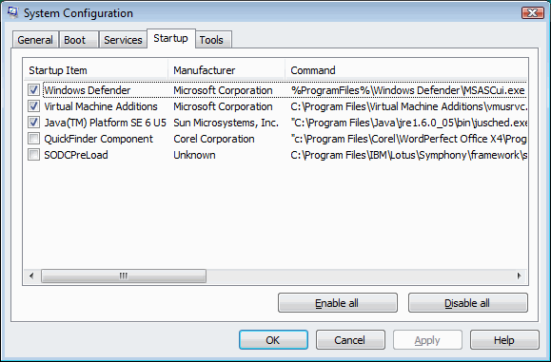The height and width of the screenshot is (362, 551).
Task: Enable the SODCPreLoad startup checkbox
Action: tap(33, 154)
